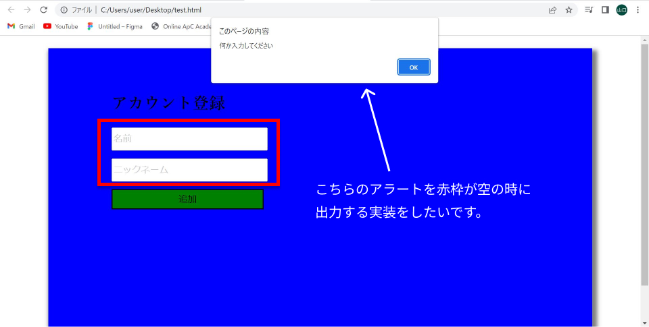649x327 pixels.
Task: Open the Gmail bookmark
Action: (21, 26)
